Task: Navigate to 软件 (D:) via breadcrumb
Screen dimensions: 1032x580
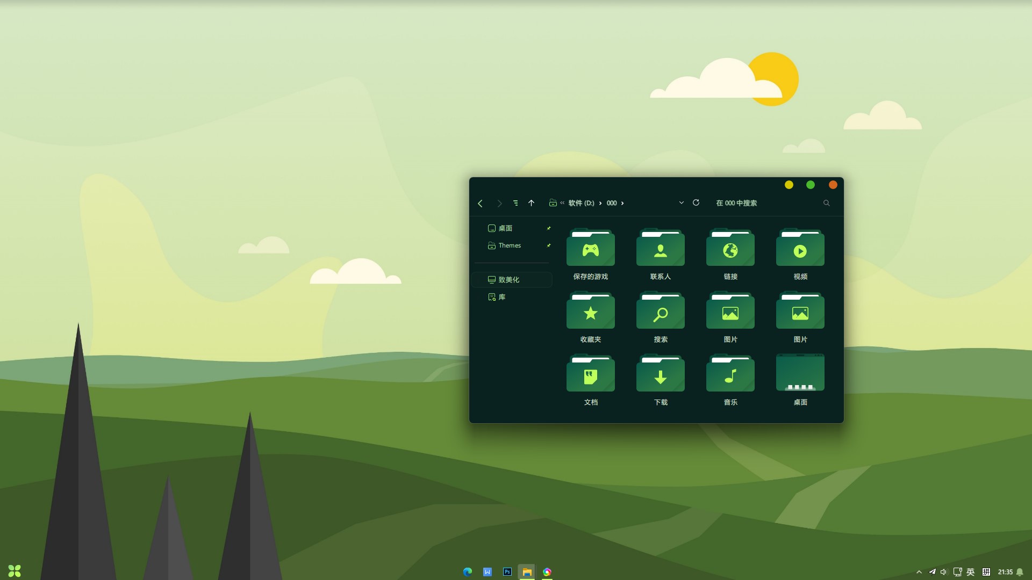Action: pos(581,203)
